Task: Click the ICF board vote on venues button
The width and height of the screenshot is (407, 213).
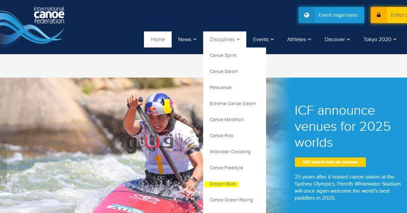Action: 330,162
